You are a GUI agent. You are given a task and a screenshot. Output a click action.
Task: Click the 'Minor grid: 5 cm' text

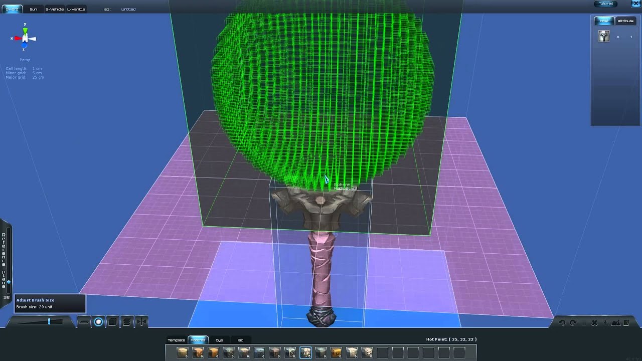(24, 73)
